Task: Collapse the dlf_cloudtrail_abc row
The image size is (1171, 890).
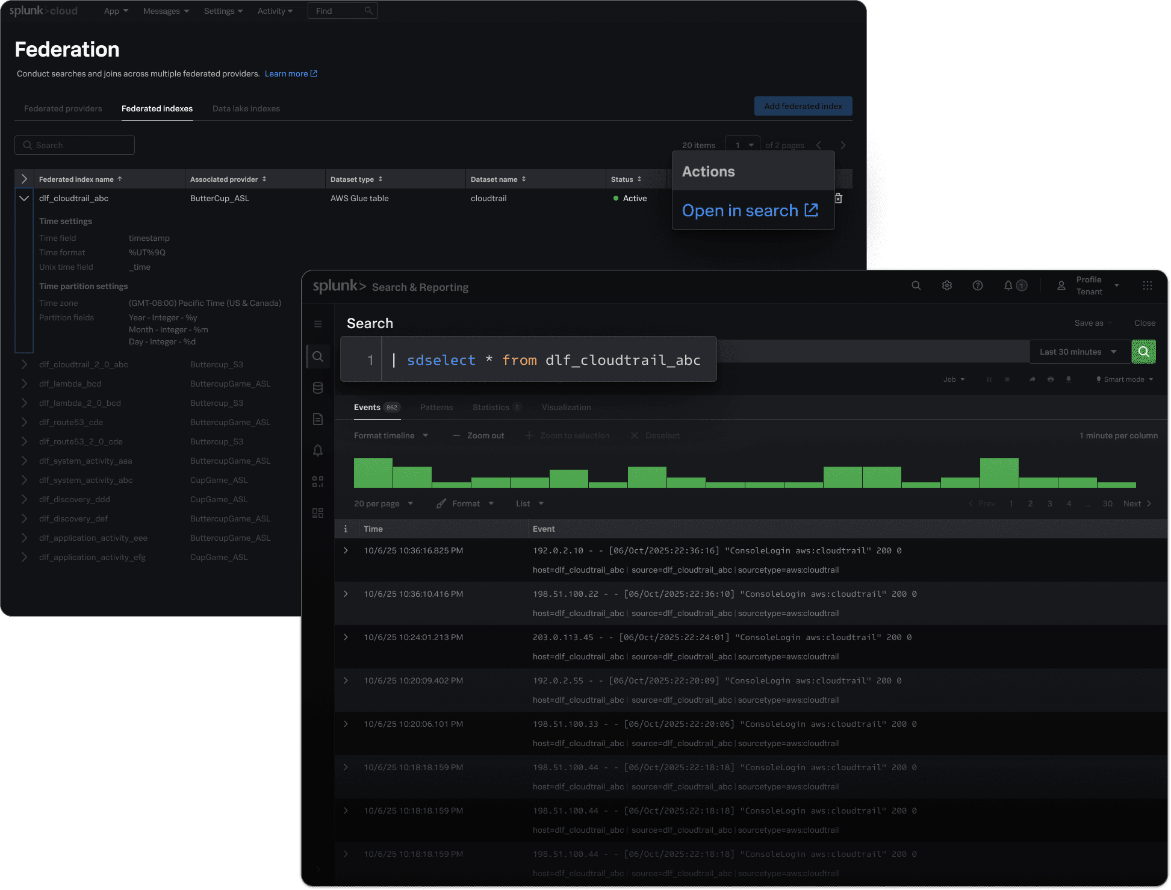Action: (x=24, y=198)
